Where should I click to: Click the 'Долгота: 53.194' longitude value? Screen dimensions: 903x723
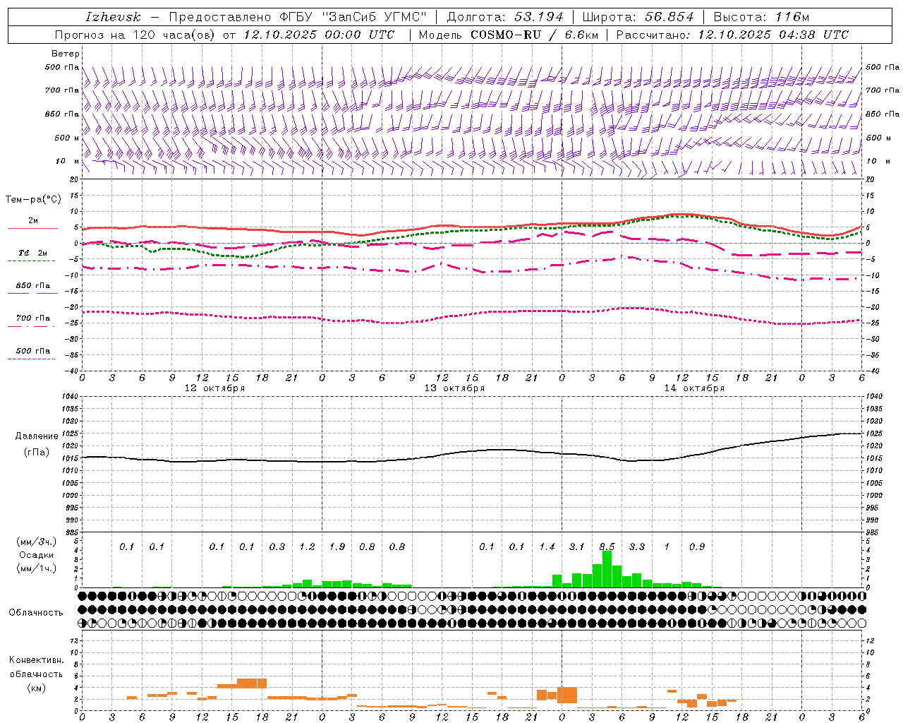(x=505, y=17)
